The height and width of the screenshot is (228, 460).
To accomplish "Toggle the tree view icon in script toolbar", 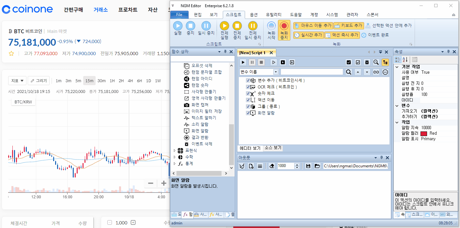I will click(x=385, y=62).
